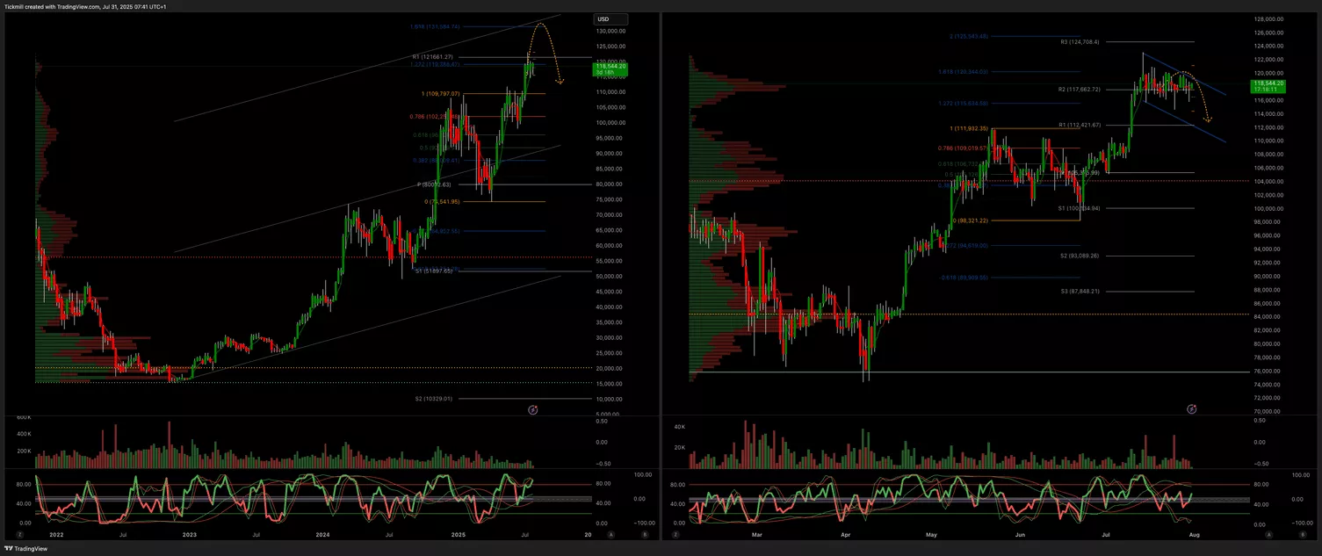The height and width of the screenshot is (556, 1322).
Task: Toggle the 'B' scale button on right chart
Action: click(1304, 534)
